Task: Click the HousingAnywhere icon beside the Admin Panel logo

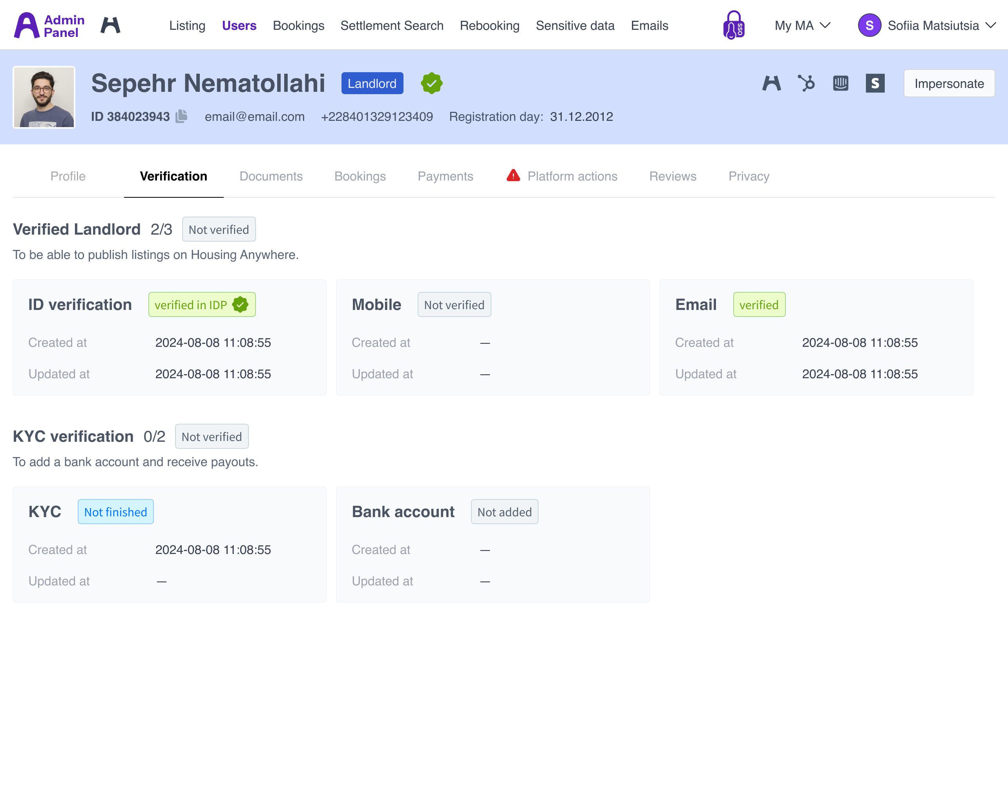Action: tap(110, 25)
